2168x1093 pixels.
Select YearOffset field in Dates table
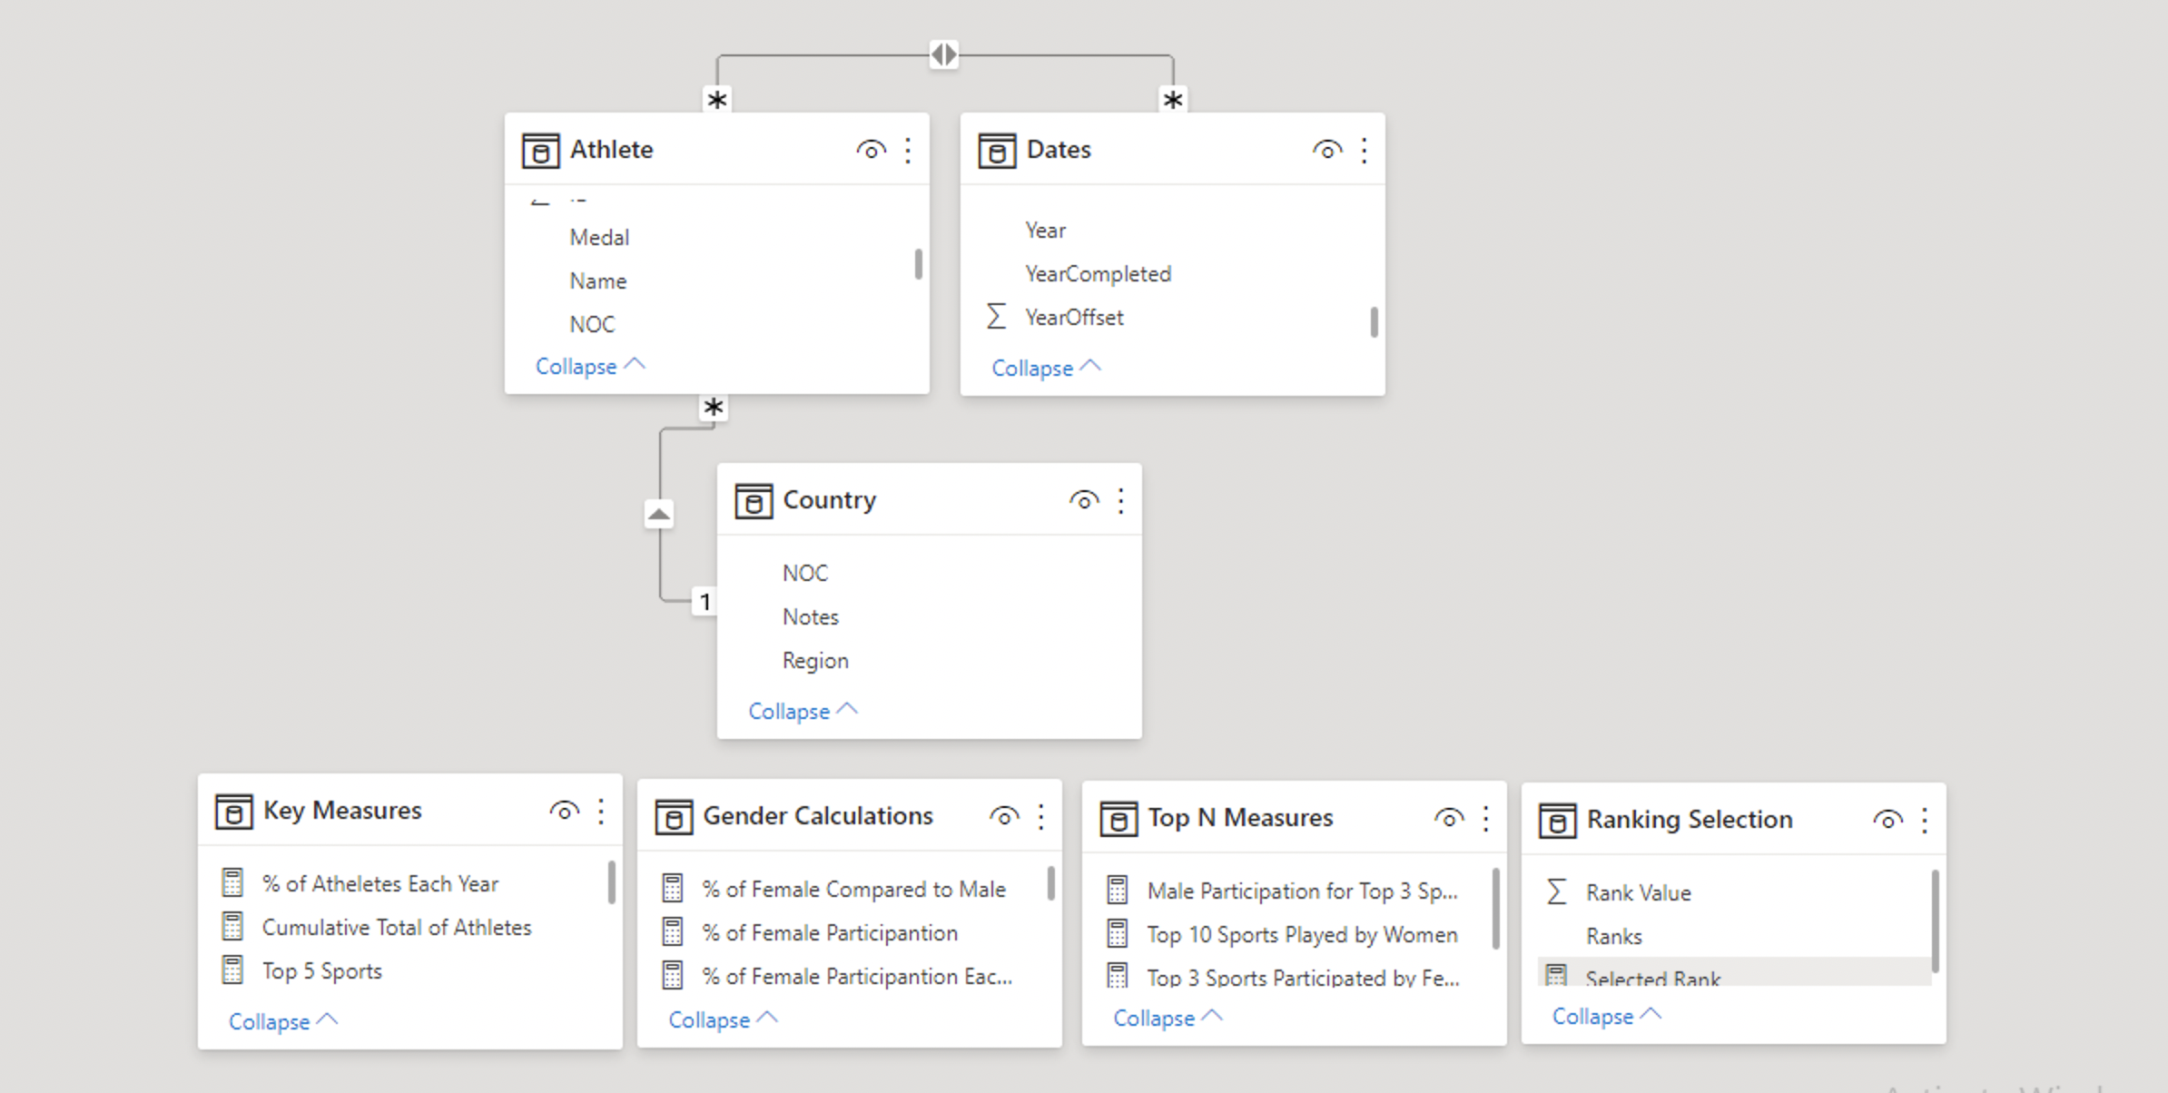pos(1074,318)
